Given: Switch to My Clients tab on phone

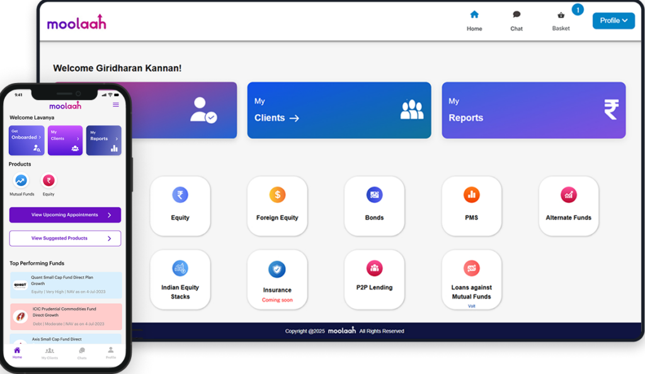Looking at the screenshot, I should (x=50, y=352).
